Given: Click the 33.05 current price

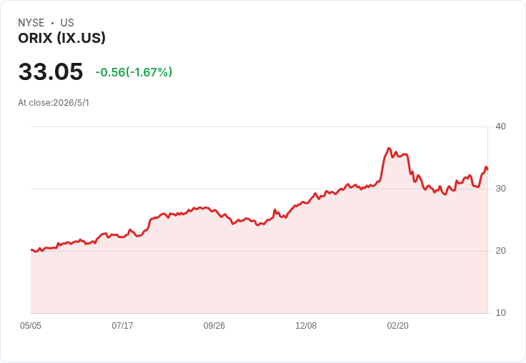Looking at the screenshot, I should click(x=51, y=71).
